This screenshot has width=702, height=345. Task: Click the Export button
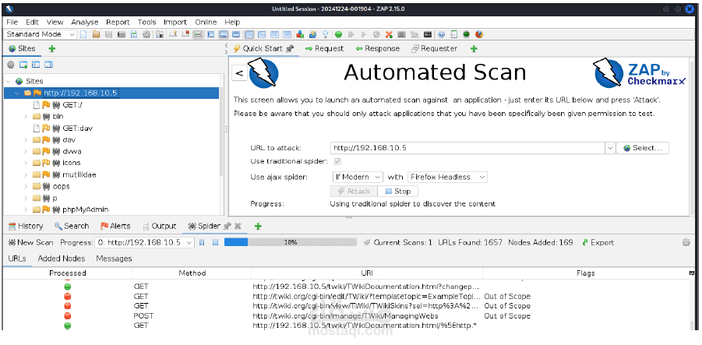tap(598, 242)
